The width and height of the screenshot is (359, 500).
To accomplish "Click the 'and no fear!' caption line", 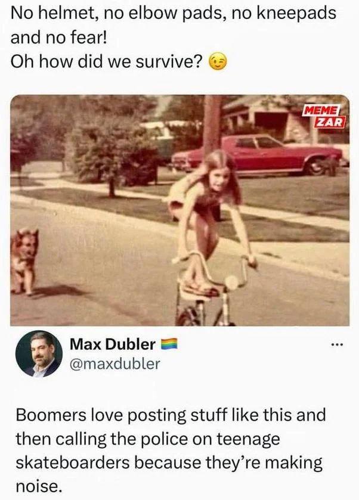I will (58, 38).
